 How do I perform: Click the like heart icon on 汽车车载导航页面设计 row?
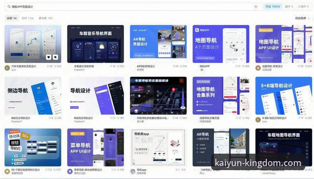point(48,66)
